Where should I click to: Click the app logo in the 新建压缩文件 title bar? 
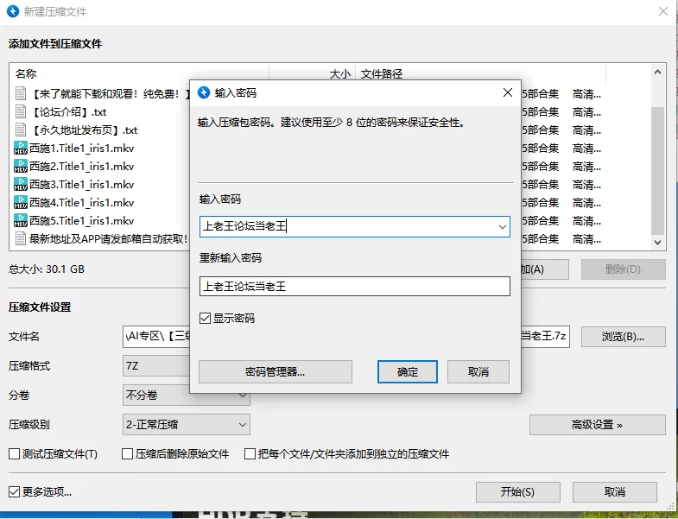click(x=13, y=11)
